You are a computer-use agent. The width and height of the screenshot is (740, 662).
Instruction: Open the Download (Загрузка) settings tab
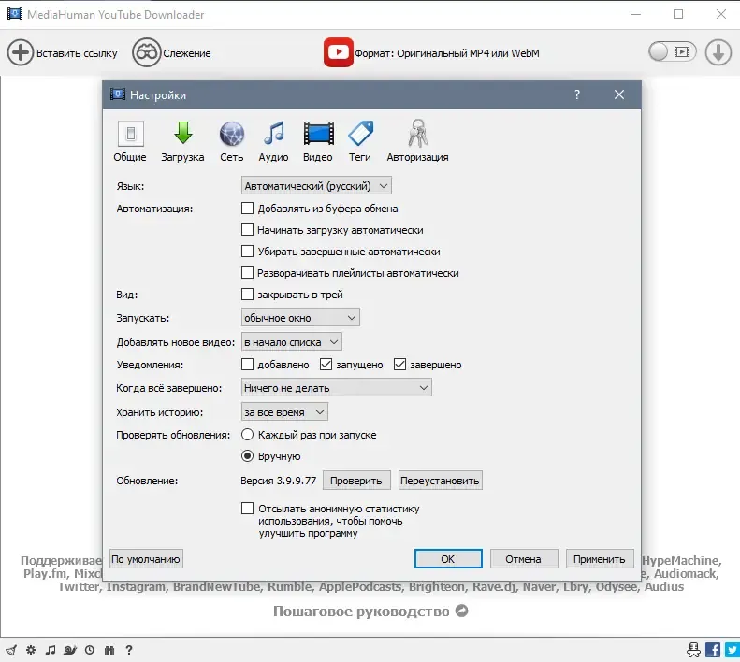point(182,141)
